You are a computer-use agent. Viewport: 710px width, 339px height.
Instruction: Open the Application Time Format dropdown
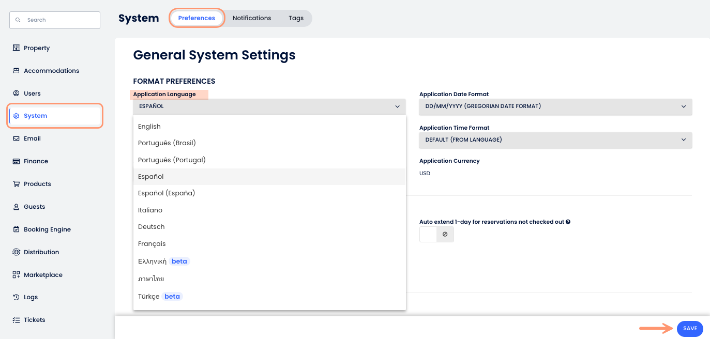pyautogui.click(x=555, y=140)
